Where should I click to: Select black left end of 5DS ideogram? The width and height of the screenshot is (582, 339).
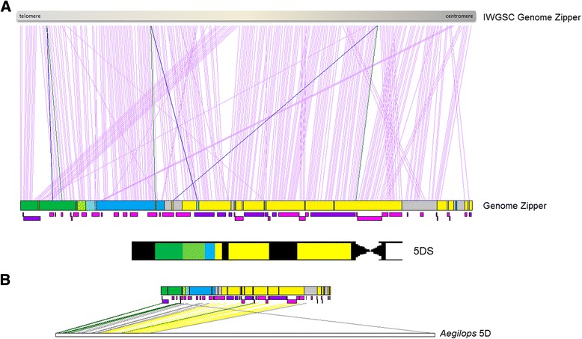click(x=143, y=251)
